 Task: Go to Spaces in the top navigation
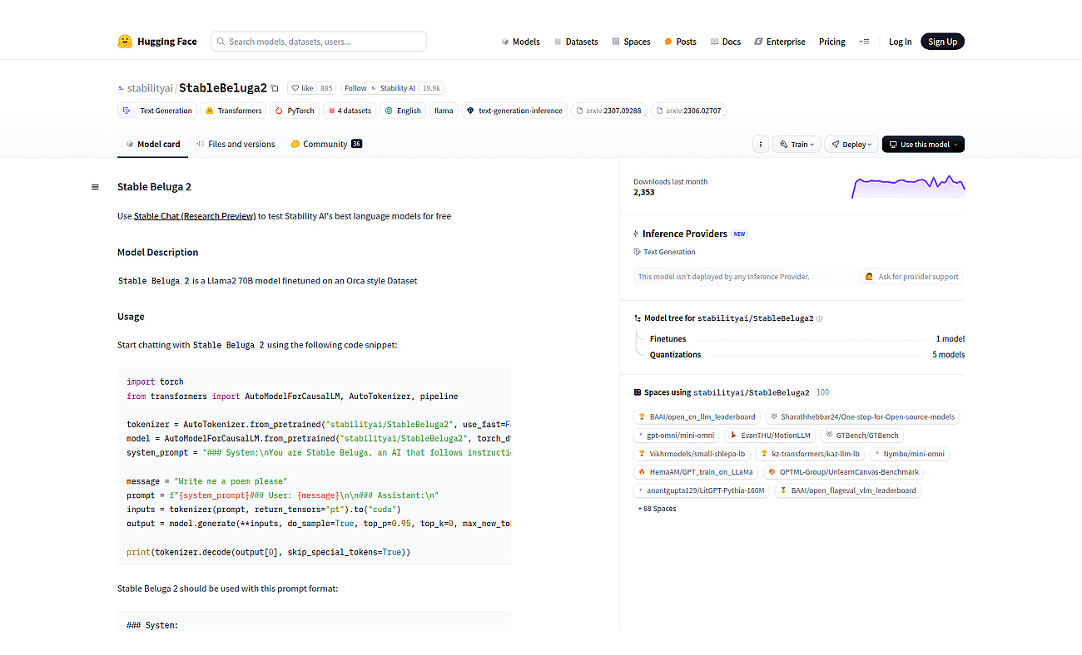pos(631,42)
